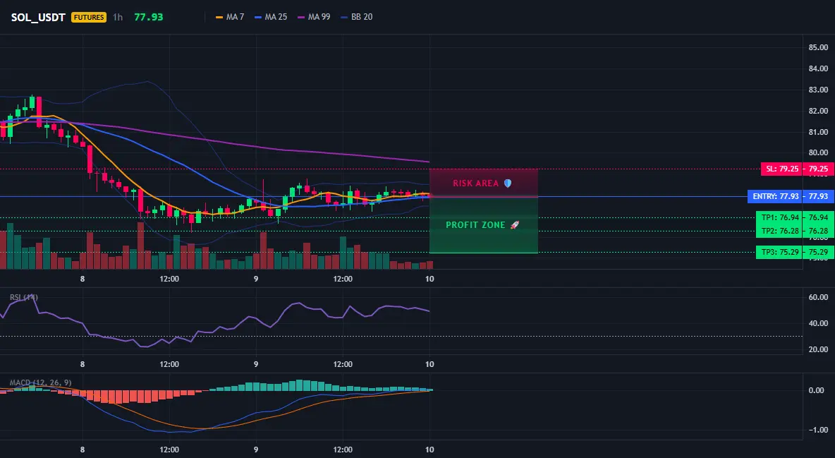Click the SOL_USDT symbol name
The height and width of the screenshot is (458, 835).
[38, 17]
